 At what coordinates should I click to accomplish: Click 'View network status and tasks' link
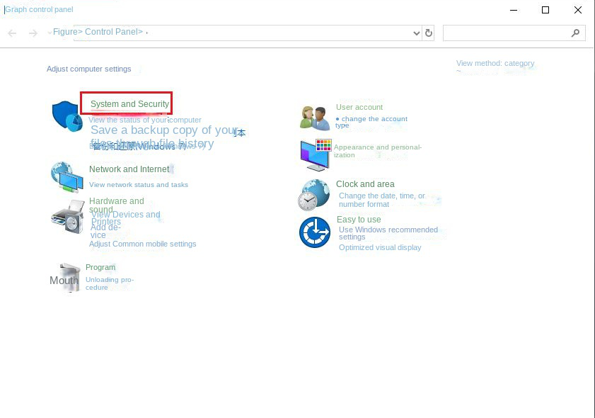(139, 184)
